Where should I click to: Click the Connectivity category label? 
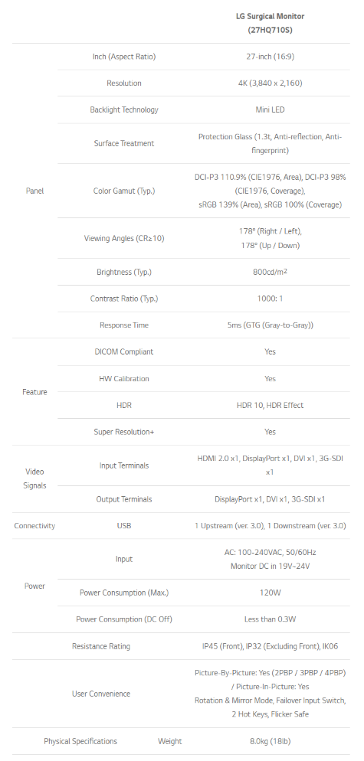34,526
